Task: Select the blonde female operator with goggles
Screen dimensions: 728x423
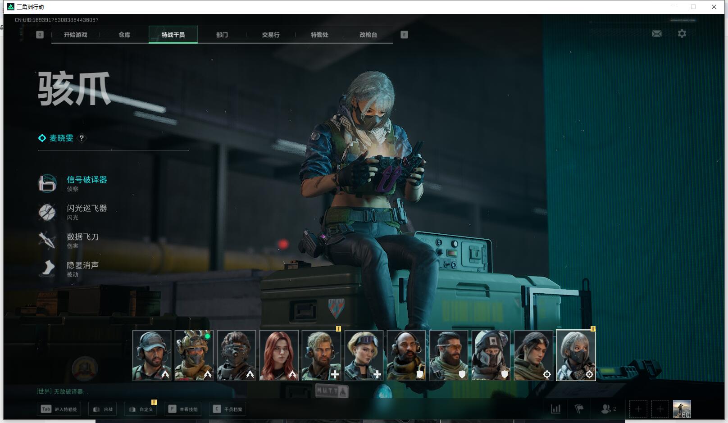Action: coord(364,355)
